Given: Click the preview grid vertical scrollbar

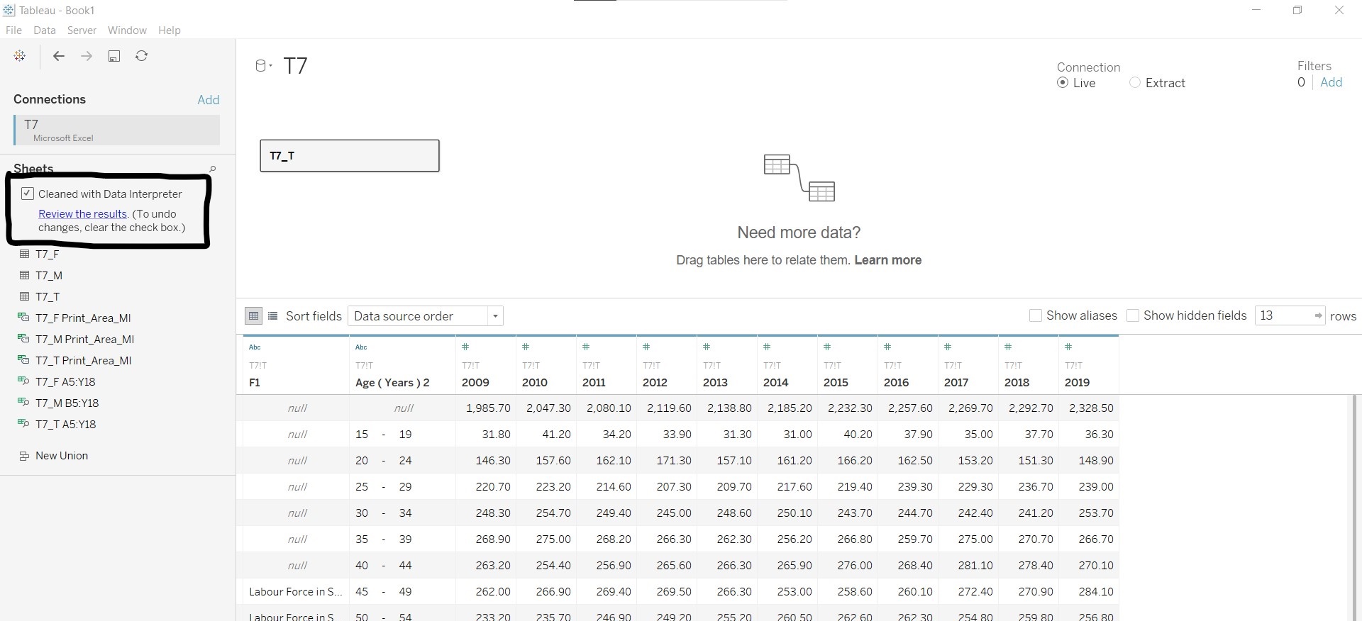Looking at the screenshot, I should click(x=1354, y=508).
